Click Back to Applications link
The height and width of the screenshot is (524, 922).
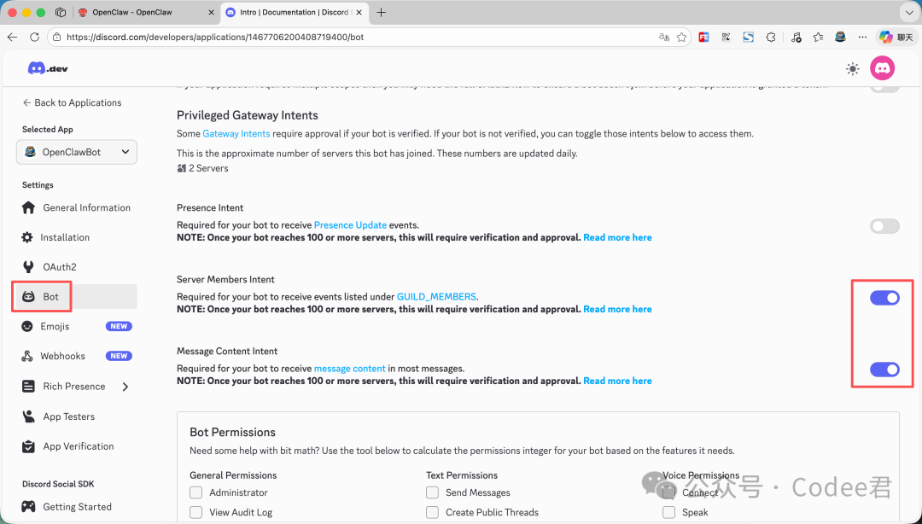pyautogui.click(x=72, y=102)
